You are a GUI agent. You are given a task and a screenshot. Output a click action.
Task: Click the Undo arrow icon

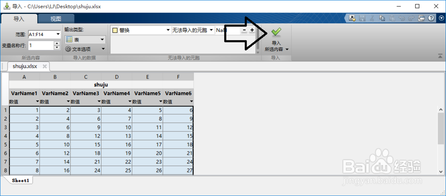click(402, 18)
